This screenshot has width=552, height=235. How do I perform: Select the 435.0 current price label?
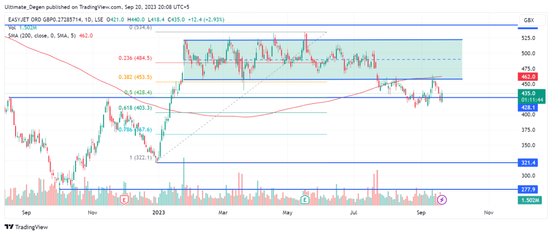click(x=528, y=93)
